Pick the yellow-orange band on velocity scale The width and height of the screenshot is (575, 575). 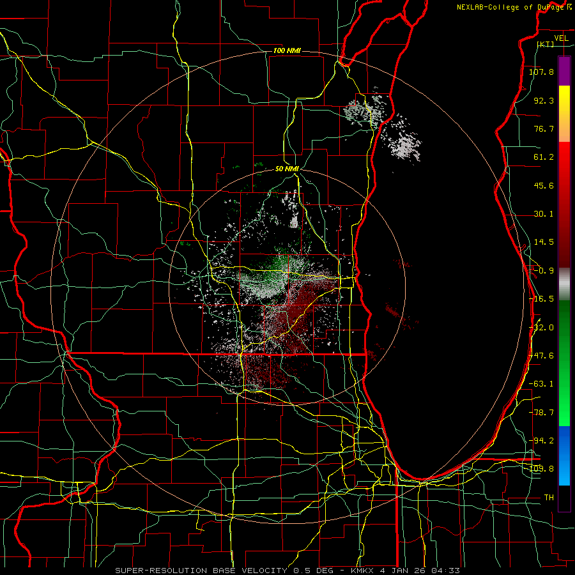click(564, 114)
